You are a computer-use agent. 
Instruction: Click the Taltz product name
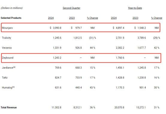tap(5, 78)
